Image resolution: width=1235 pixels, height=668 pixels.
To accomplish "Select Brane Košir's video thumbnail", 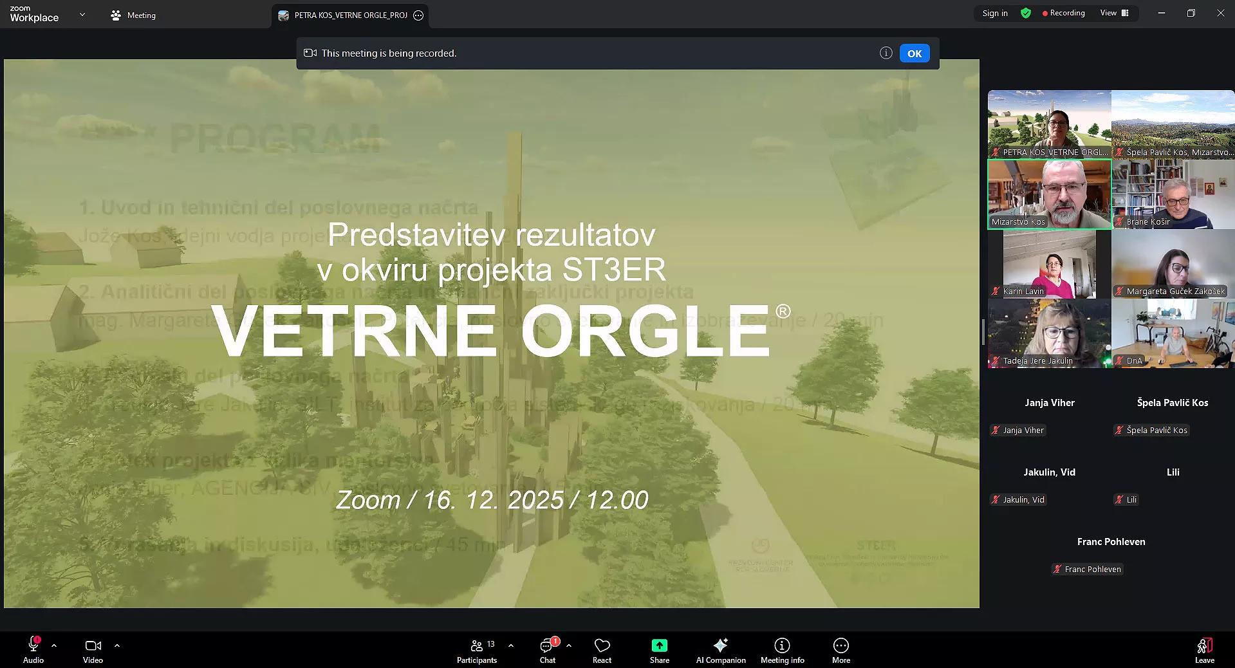I will (x=1173, y=193).
